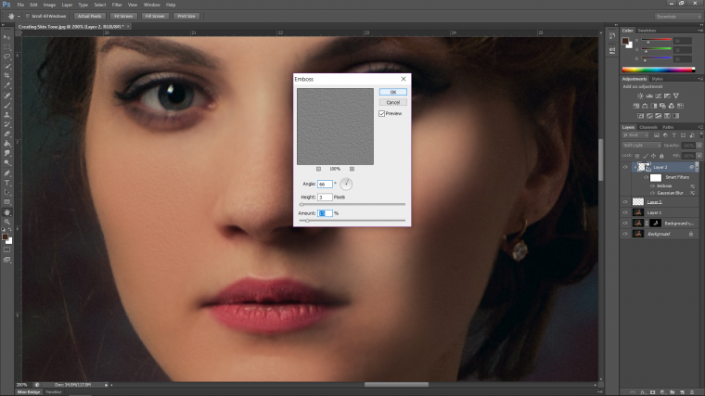The width and height of the screenshot is (705, 396).
Task: Open Hand tool preset picker arrow
Action: [19, 17]
